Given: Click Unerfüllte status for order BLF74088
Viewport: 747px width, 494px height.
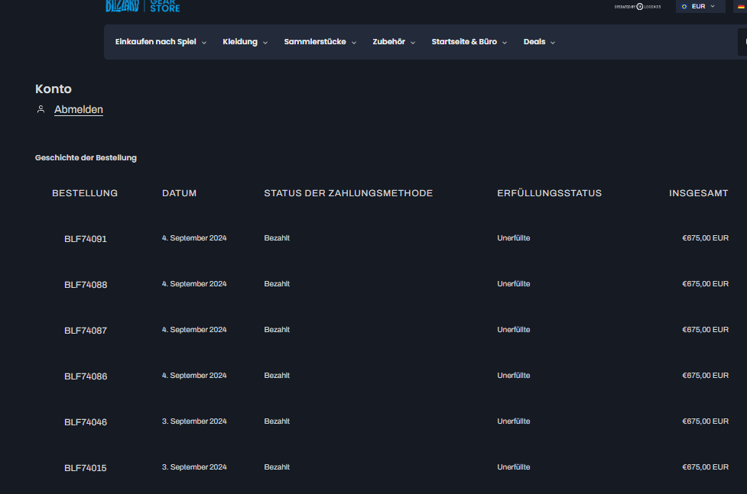Looking at the screenshot, I should point(514,283).
